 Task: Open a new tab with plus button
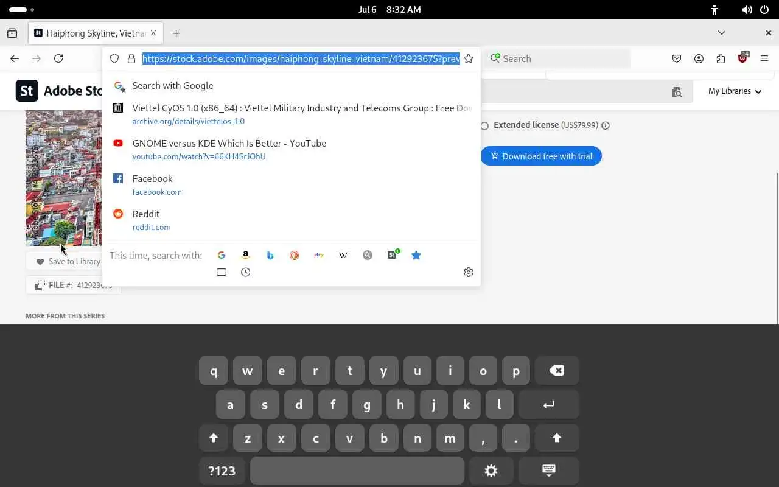coord(176,33)
